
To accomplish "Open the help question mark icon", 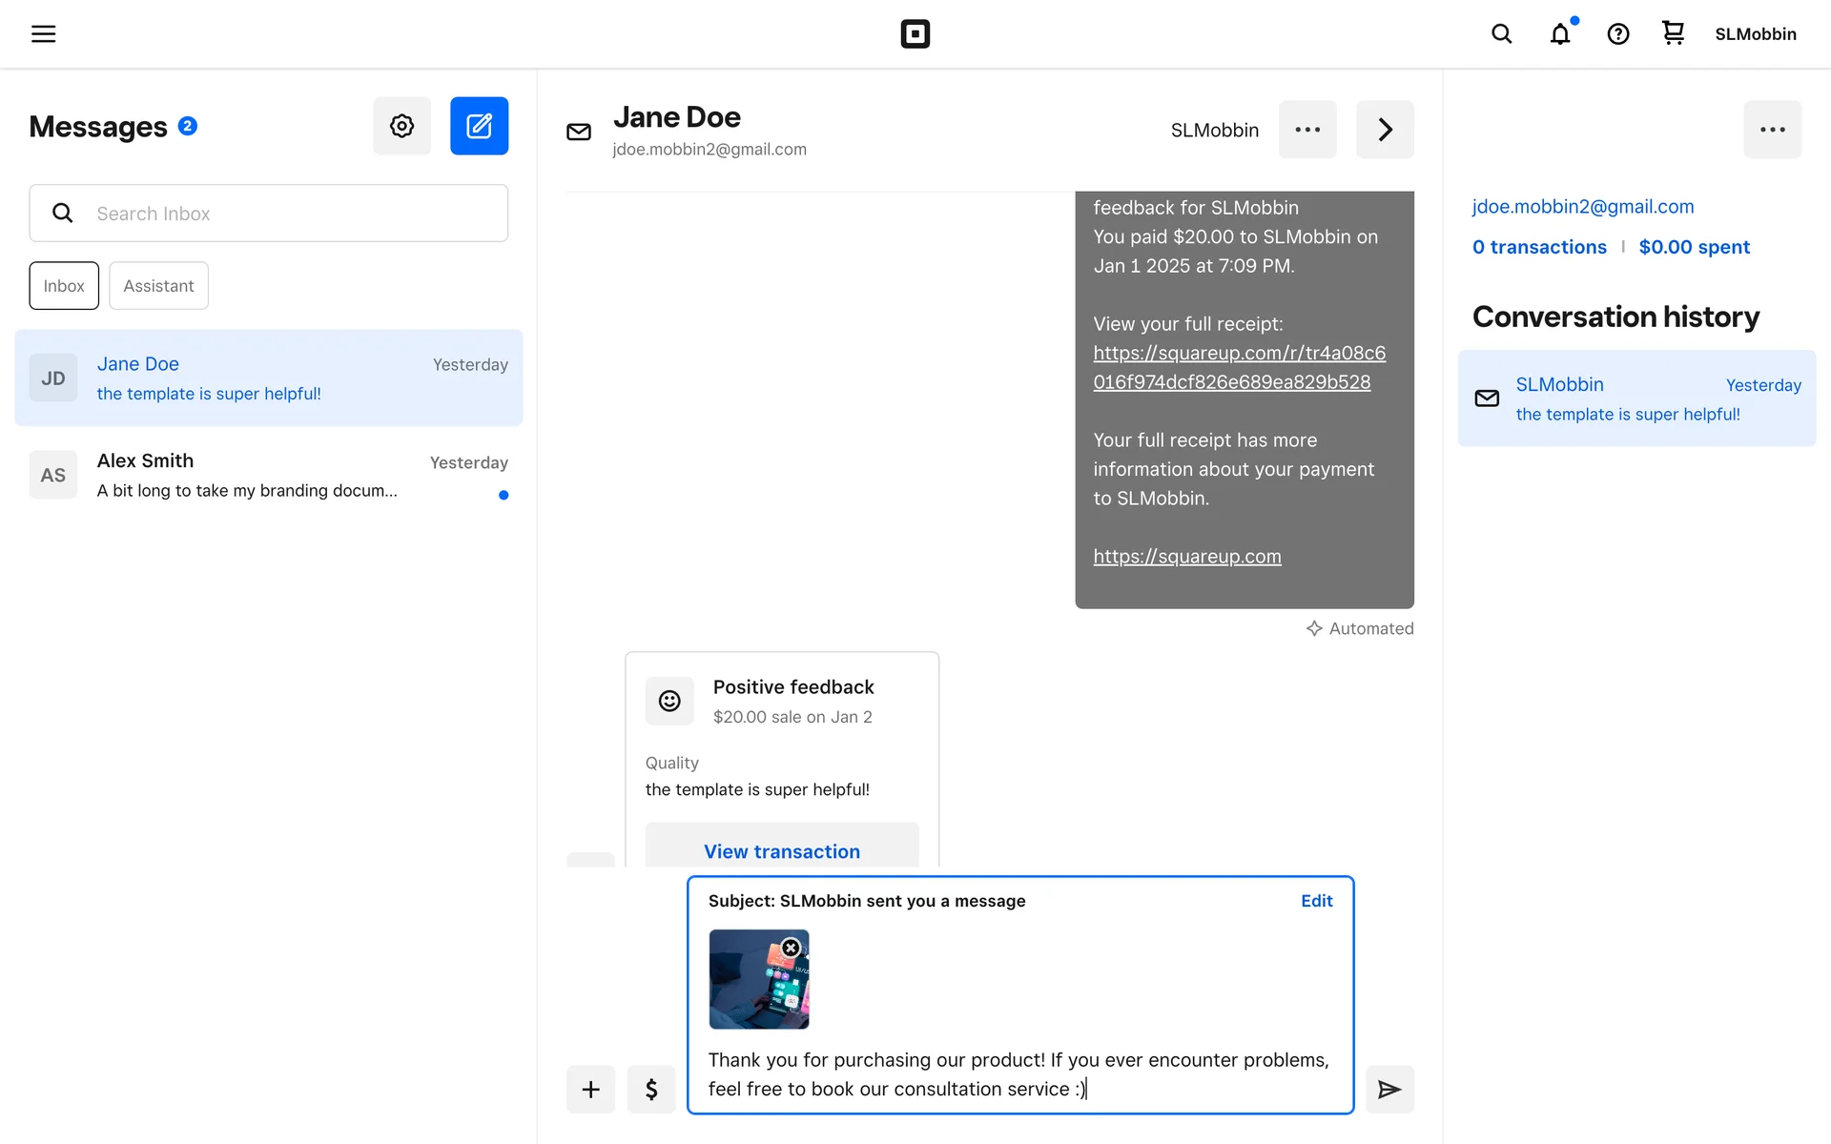I will (x=1617, y=34).
